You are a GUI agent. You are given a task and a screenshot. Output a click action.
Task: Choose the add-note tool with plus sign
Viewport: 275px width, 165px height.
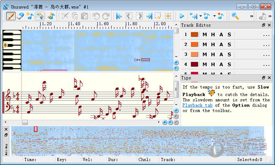[30, 16]
